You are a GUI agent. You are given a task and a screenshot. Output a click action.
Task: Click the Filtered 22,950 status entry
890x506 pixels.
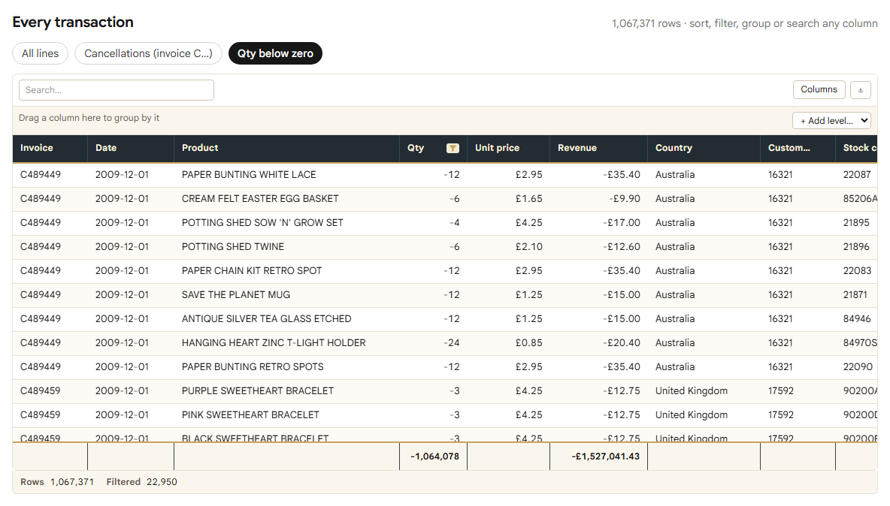point(142,482)
